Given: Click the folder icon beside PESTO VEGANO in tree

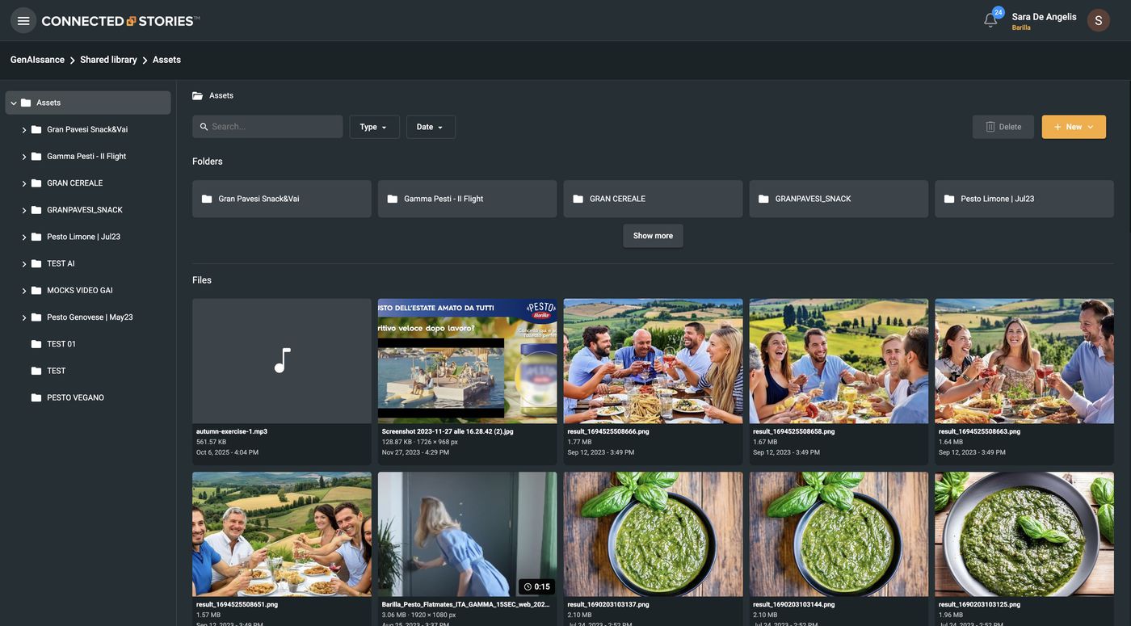Looking at the screenshot, I should coord(36,397).
